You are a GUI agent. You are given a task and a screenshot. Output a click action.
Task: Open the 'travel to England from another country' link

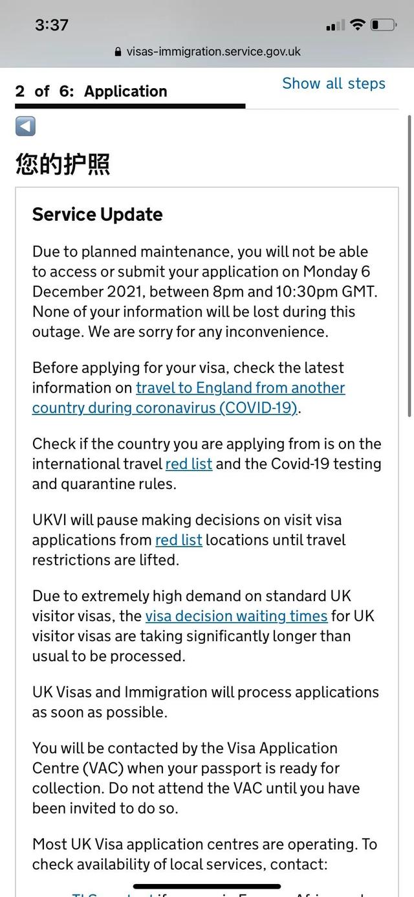(239, 387)
